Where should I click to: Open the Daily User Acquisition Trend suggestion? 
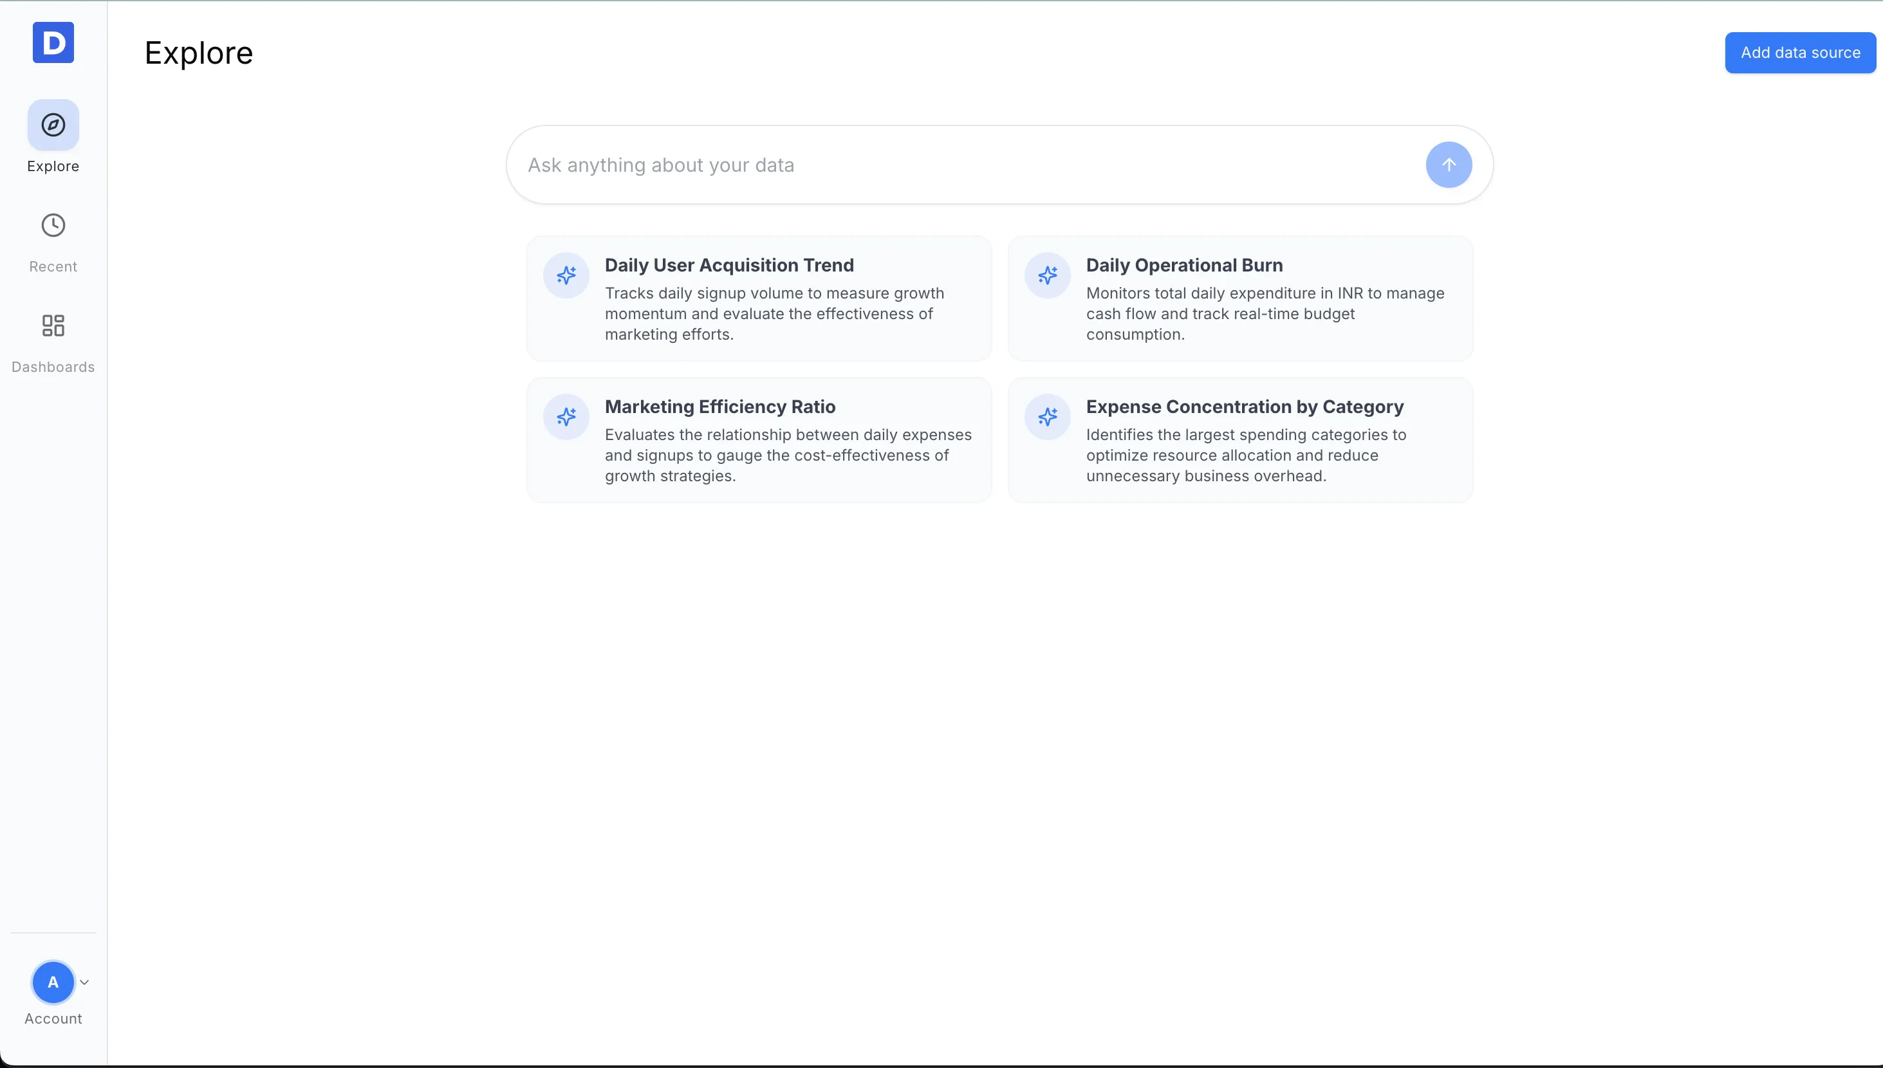pos(759,298)
